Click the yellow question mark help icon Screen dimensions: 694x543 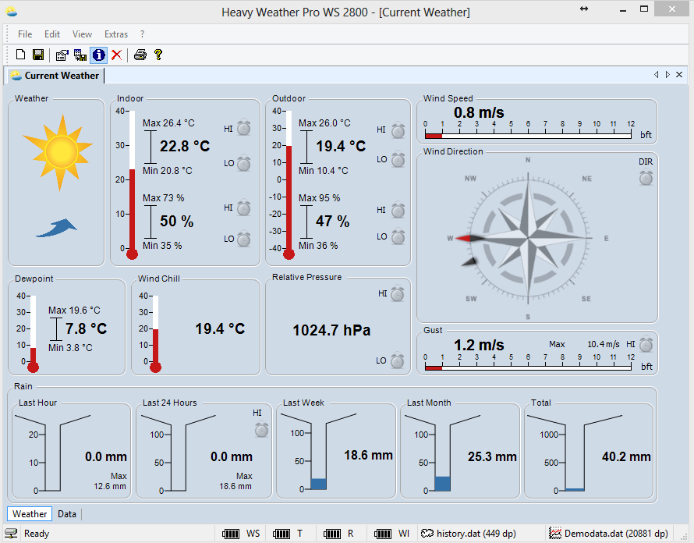click(158, 55)
